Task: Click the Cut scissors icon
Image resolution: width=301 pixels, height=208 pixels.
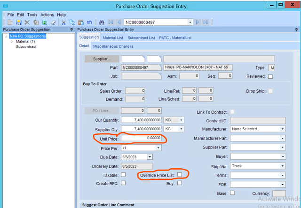Action: pos(63,22)
